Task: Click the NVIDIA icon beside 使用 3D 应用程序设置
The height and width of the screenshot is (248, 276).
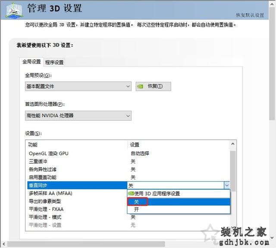Action: 131,193
